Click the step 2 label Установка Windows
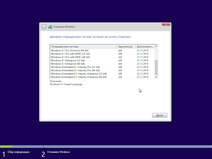The width and height of the screenshot is (212, 159). pyautogui.click(x=58, y=152)
